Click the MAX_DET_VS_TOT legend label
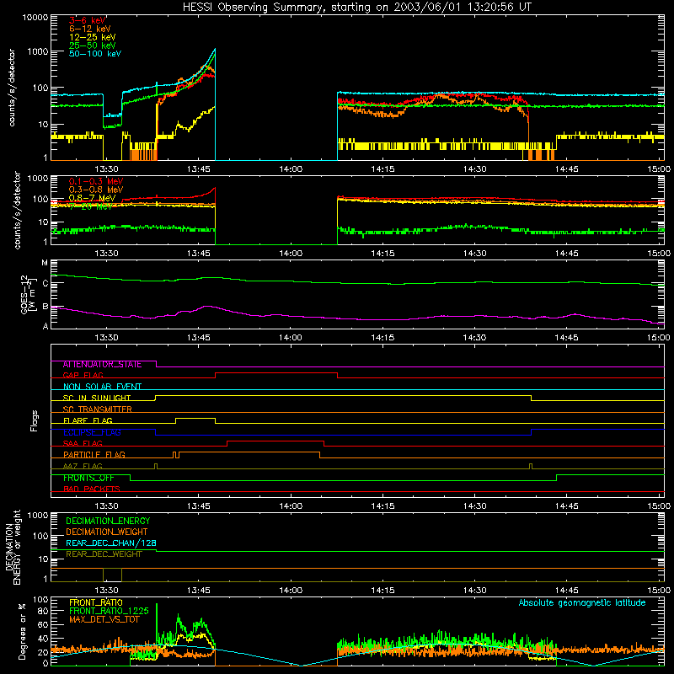 point(104,619)
